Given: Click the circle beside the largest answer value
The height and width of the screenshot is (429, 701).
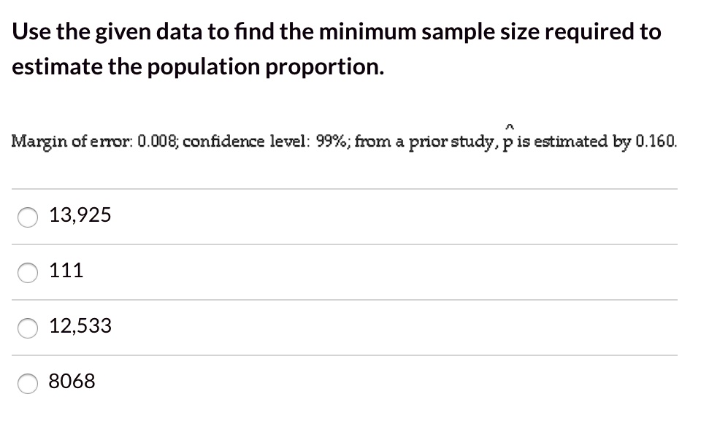Looking at the screenshot, I should [28, 216].
